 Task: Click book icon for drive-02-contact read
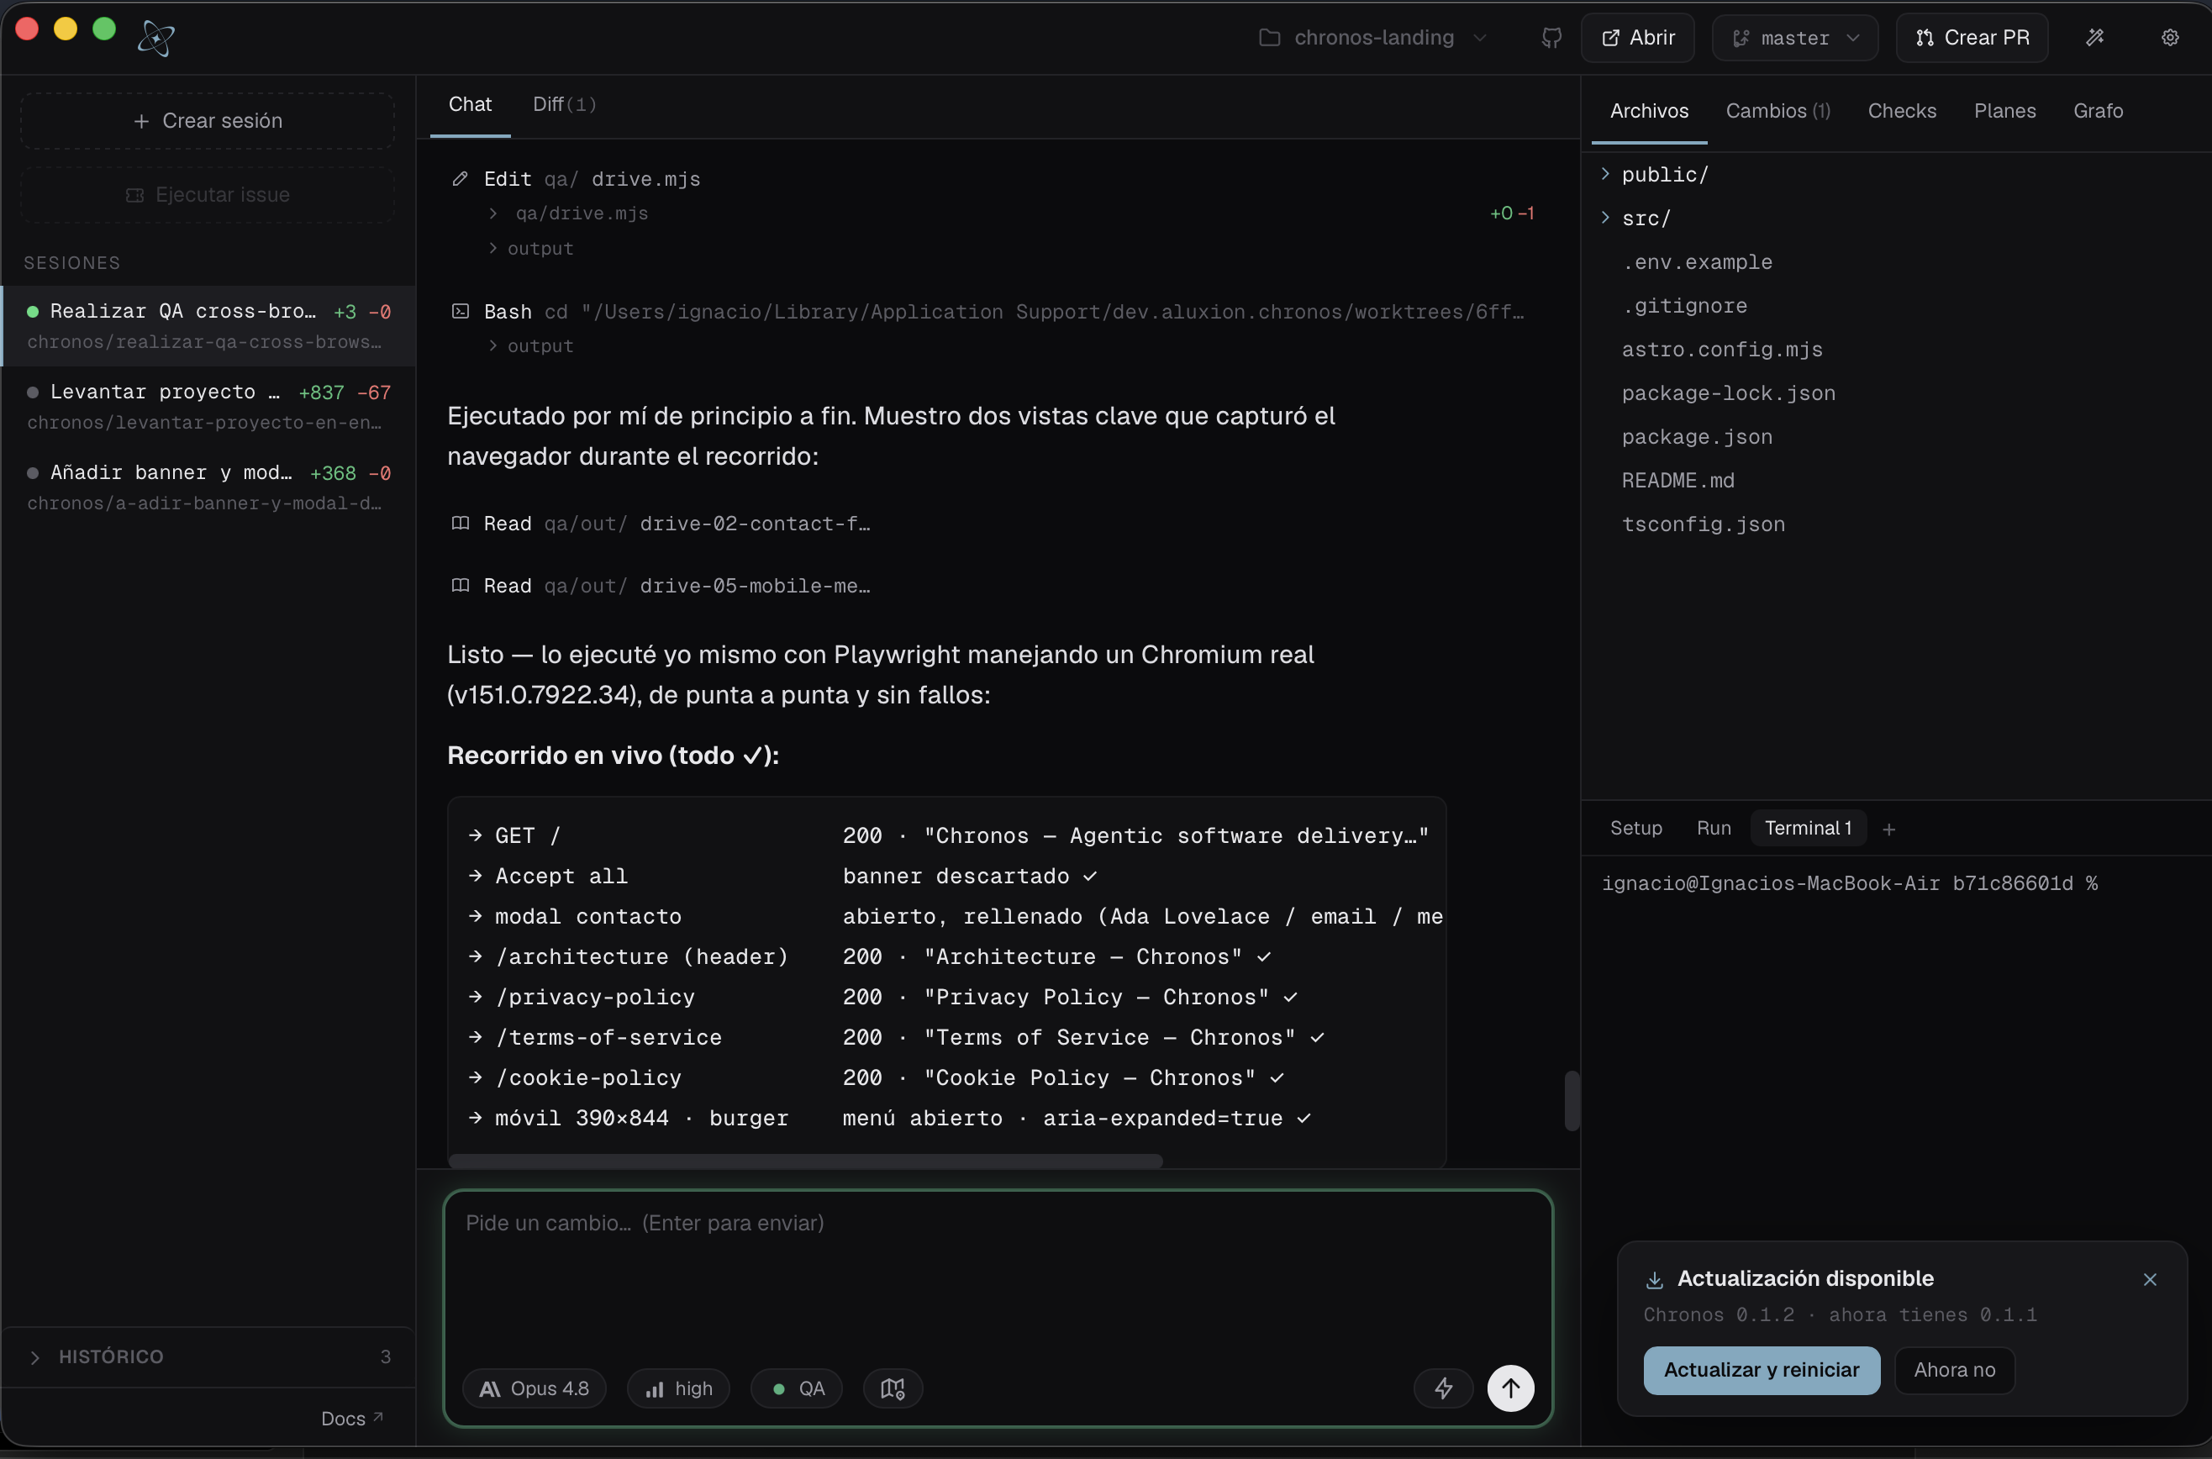point(460,523)
